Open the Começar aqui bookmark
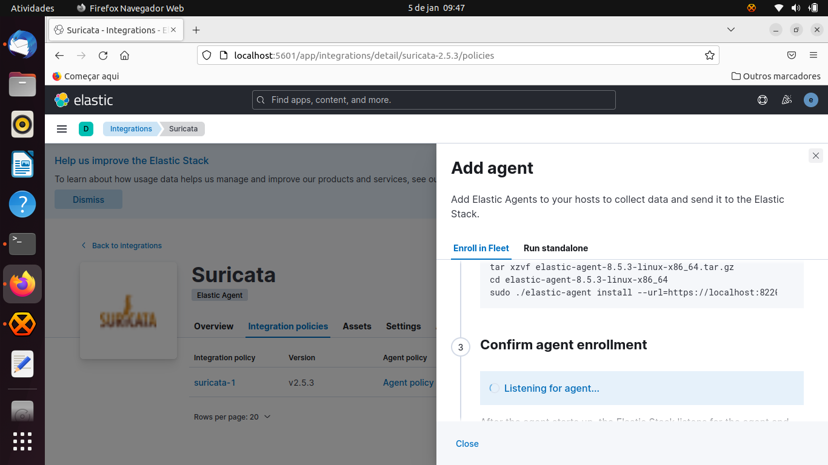828x465 pixels. click(x=85, y=76)
